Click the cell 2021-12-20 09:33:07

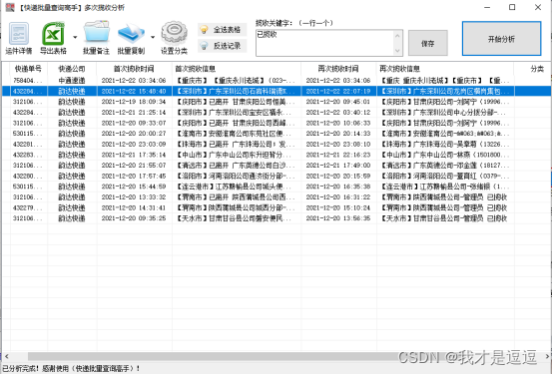click(134, 123)
